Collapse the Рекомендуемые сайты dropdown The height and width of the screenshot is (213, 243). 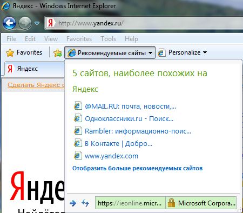(x=110, y=52)
